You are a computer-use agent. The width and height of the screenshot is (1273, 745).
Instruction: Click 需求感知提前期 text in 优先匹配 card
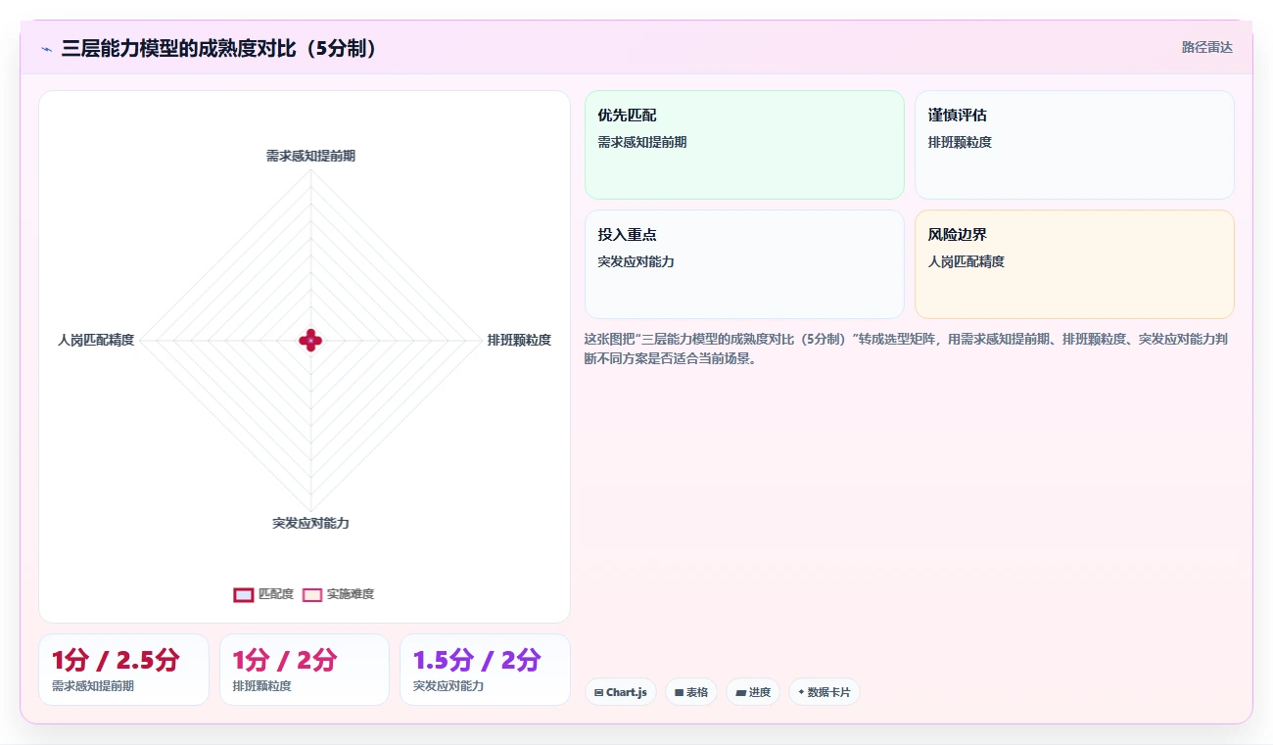[x=642, y=142]
